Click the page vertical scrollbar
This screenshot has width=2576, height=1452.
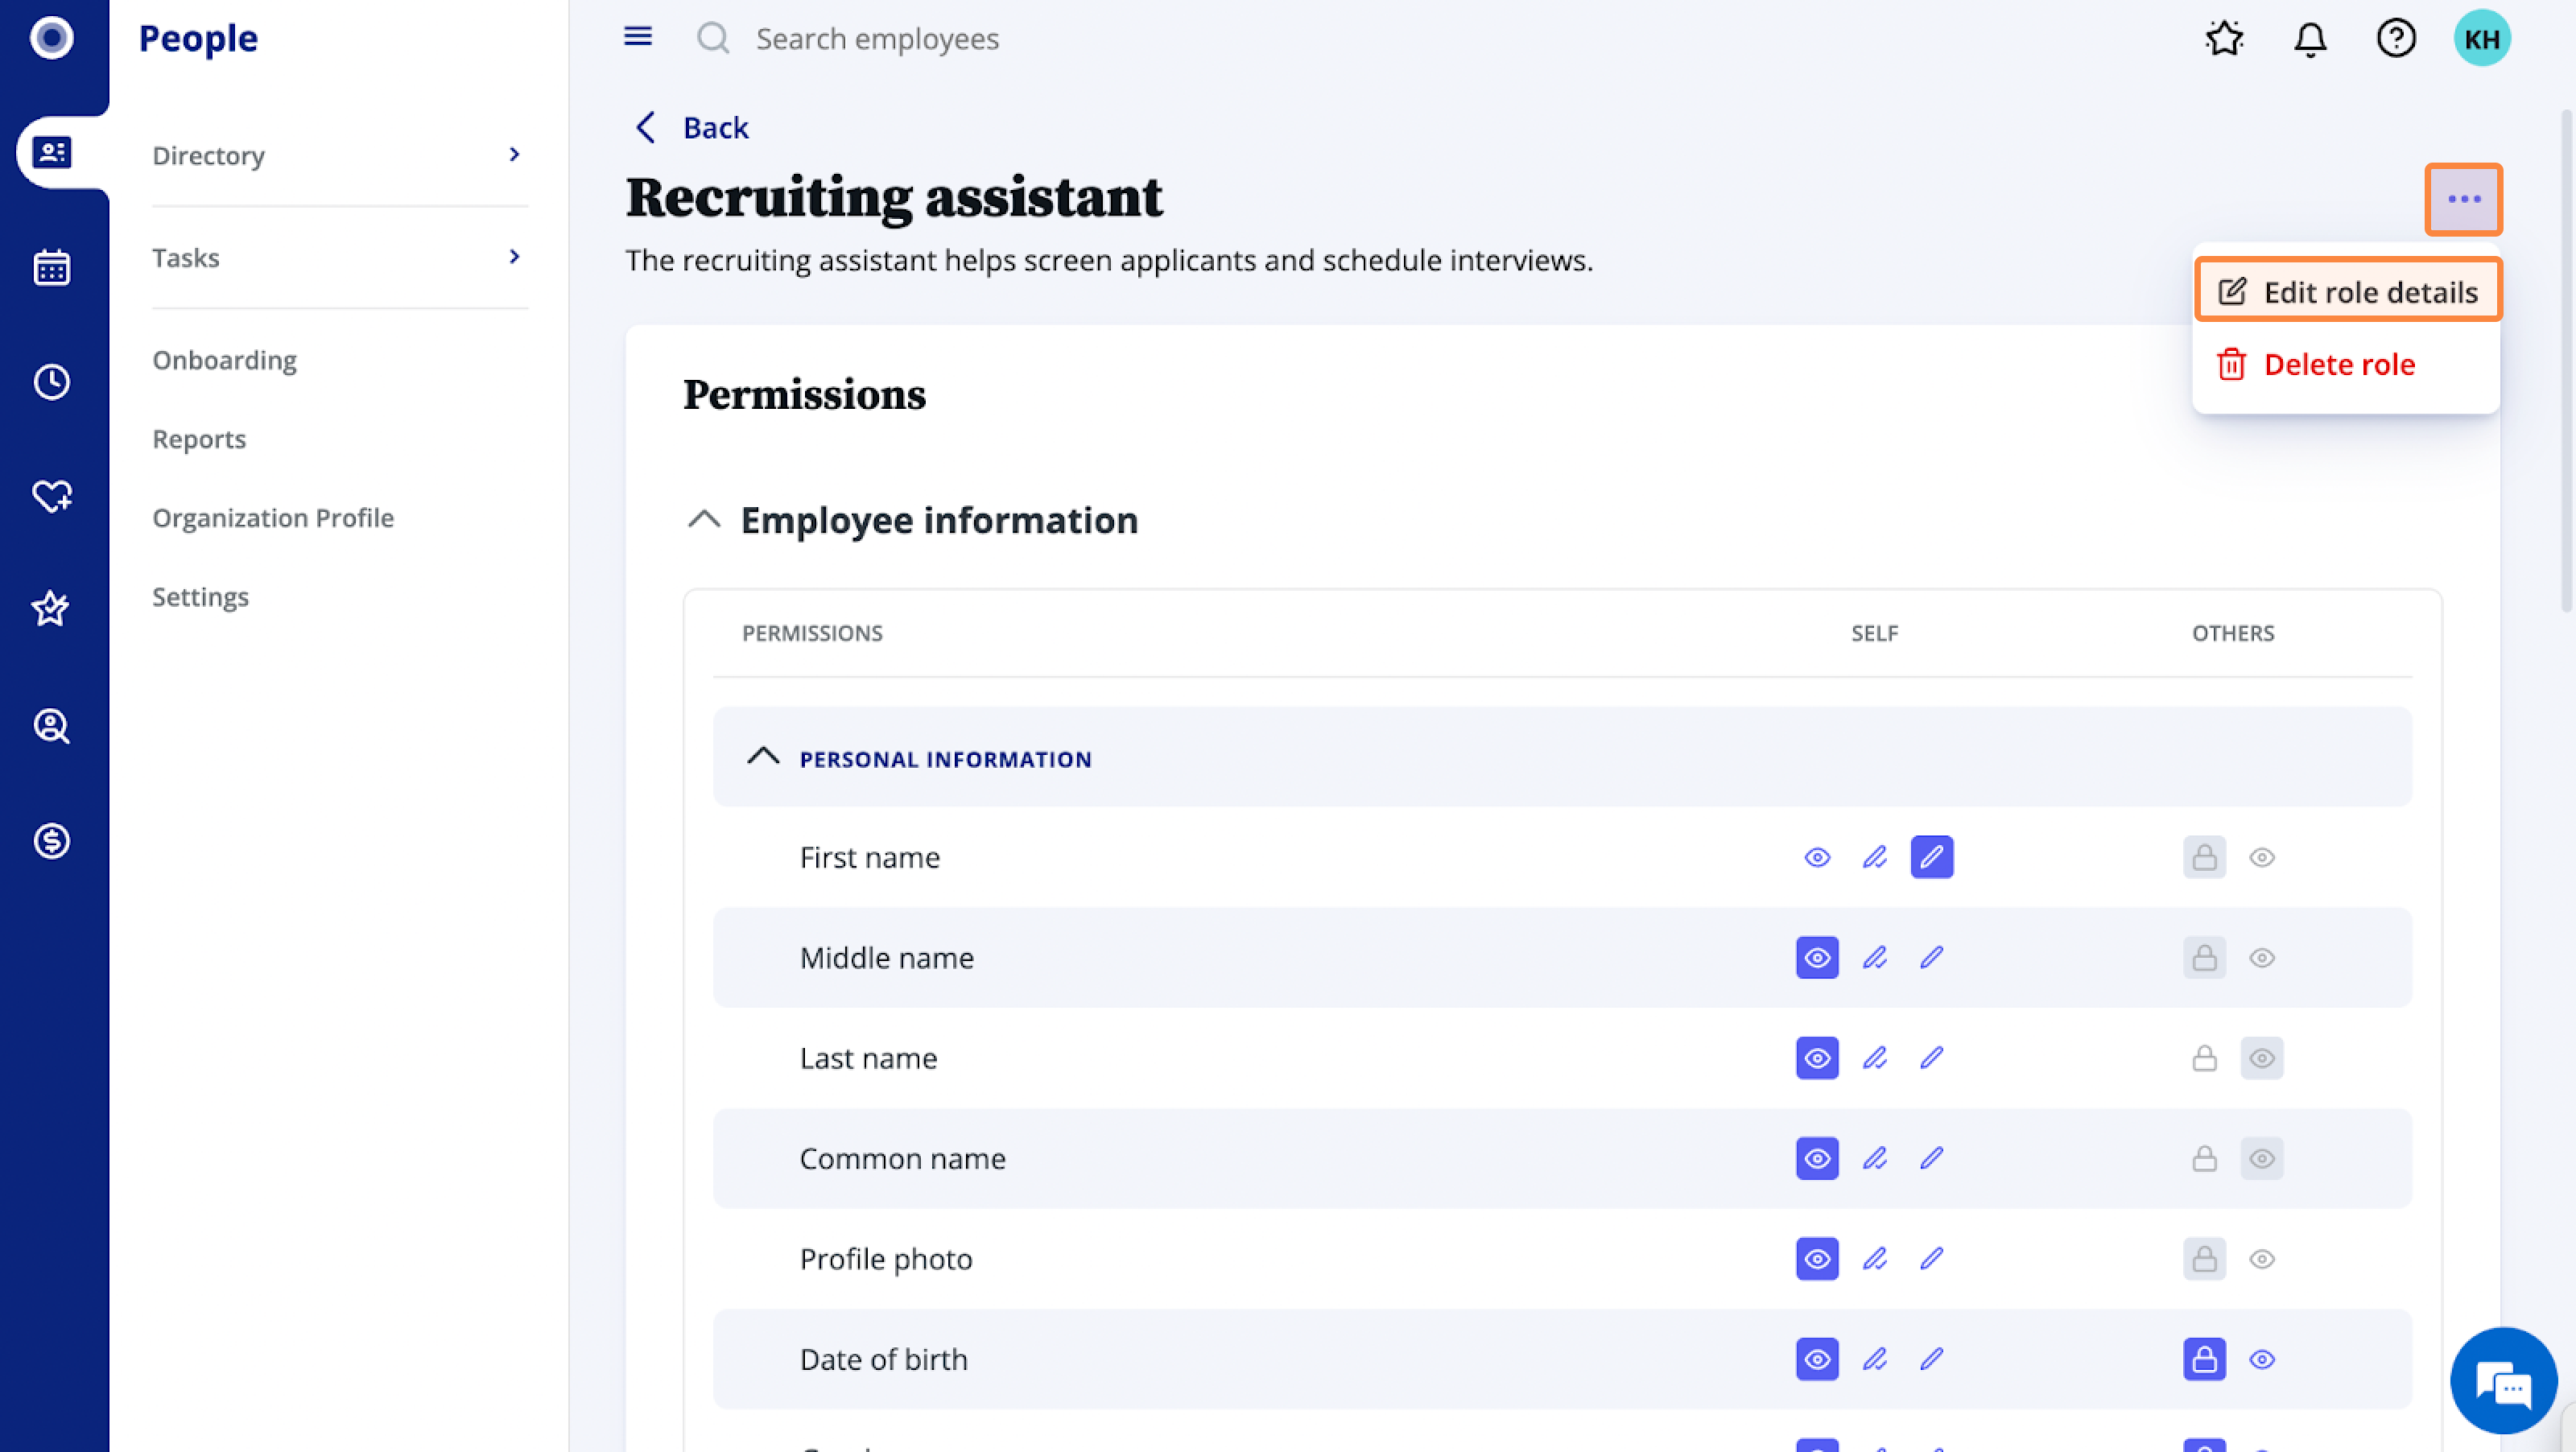[2567, 360]
